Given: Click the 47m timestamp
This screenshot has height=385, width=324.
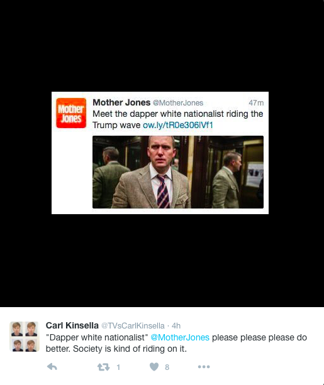Looking at the screenshot, I should (x=256, y=103).
